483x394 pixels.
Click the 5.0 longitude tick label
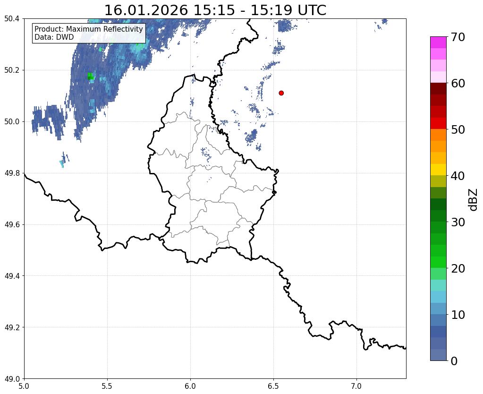[24, 386]
